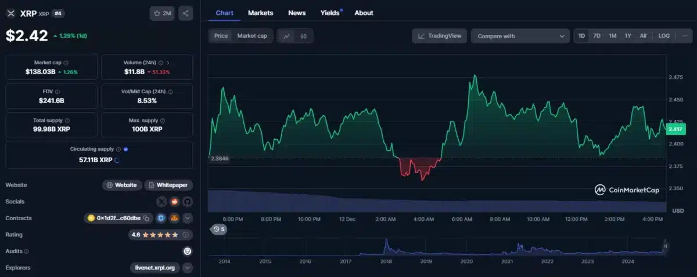The width and height of the screenshot is (697, 277).
Task: Click the 2.417 current price label
Action: tap(677, 129)
